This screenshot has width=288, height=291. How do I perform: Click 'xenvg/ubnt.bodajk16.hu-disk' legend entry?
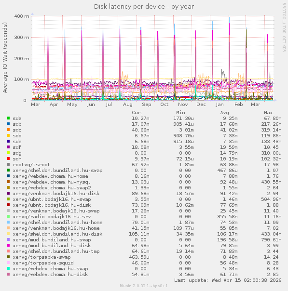52,205
